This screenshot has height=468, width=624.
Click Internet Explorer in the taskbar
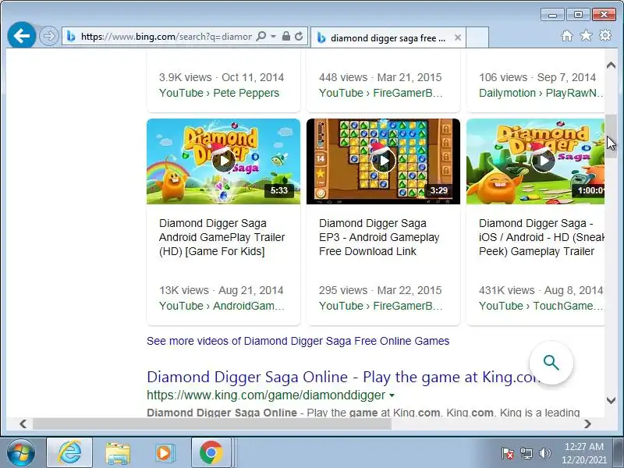click(x=69, y=452)
